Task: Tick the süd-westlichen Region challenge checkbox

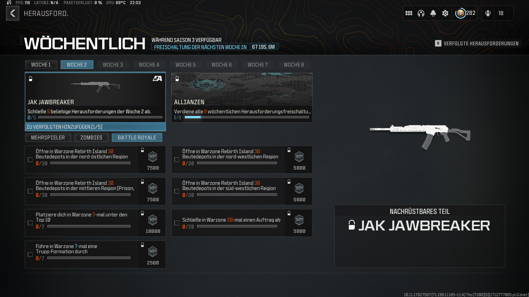Action: (x=177, y=191)
